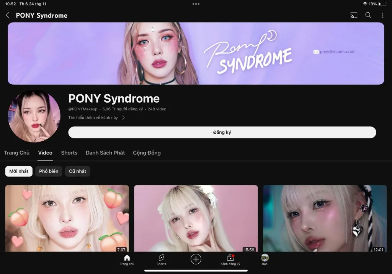Tap the three dots at top center
The width and height of the screenshot is (392, 274).
[196, 4]
